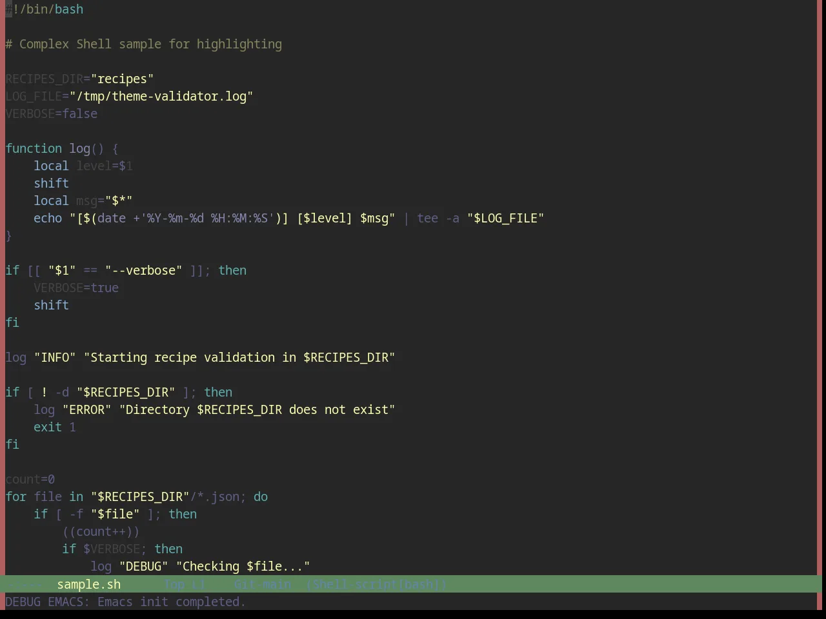This screenshot has width=826, height=619.
Task: Click the "ERROR" string
Action: coord(87,410)
